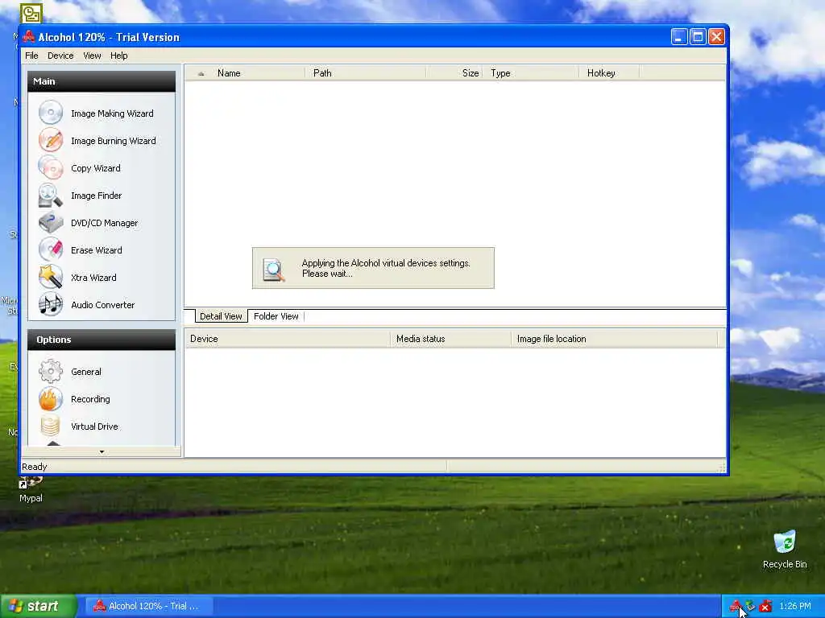This screenshot has height=618, width=825.
Task: Click the DVD/CD Manager label
Action: click(x=104, y=223)
